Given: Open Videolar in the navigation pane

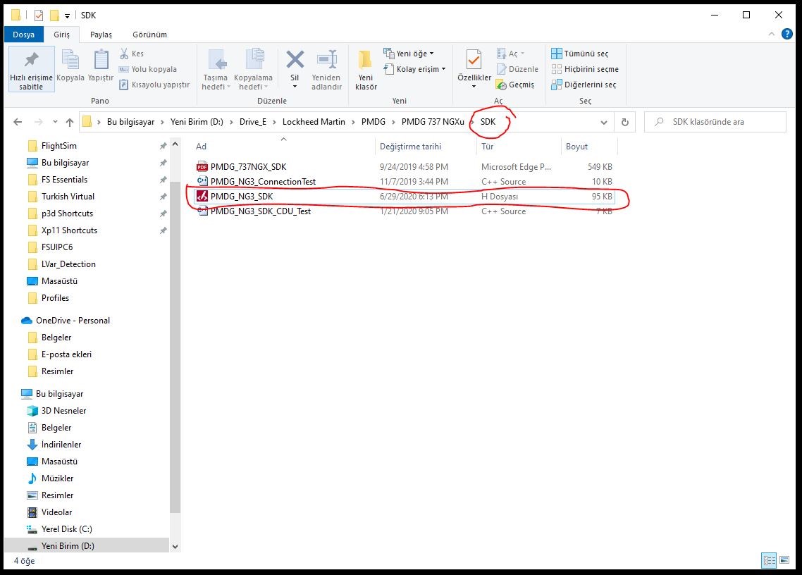Looking at the screenshot, I should point(56,512).
